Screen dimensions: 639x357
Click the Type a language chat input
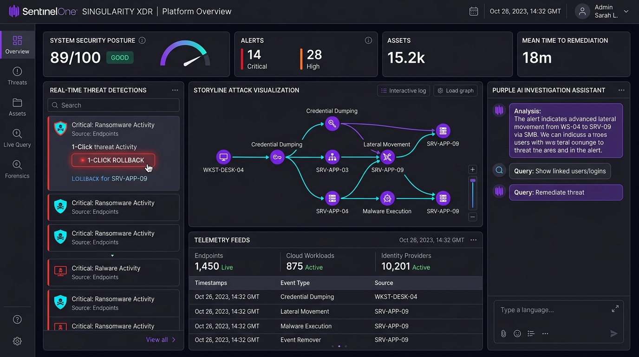553,310
